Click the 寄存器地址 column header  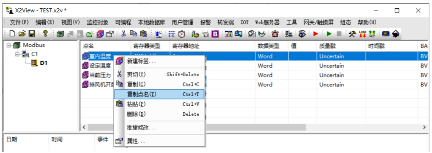pyautogui.click(x=212, y=46)
